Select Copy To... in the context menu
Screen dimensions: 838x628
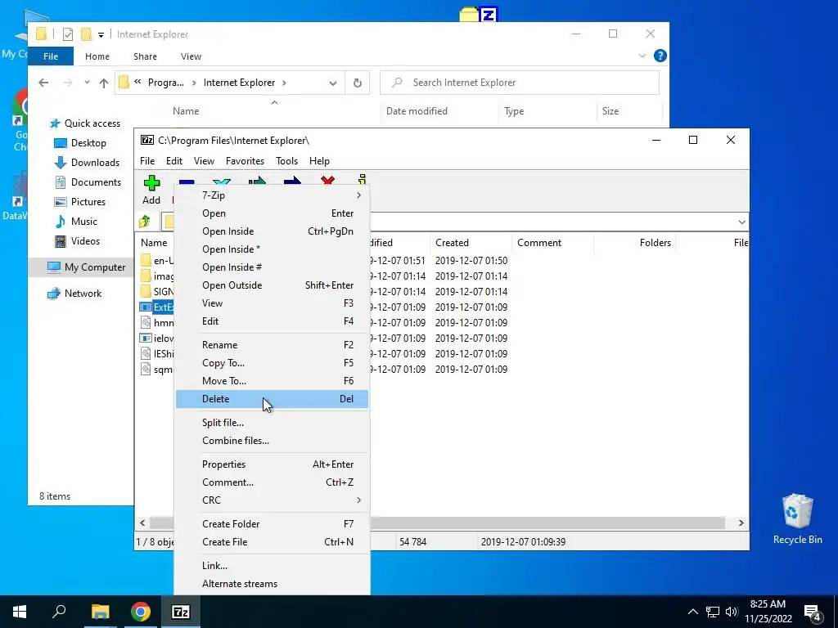[272, 363]
